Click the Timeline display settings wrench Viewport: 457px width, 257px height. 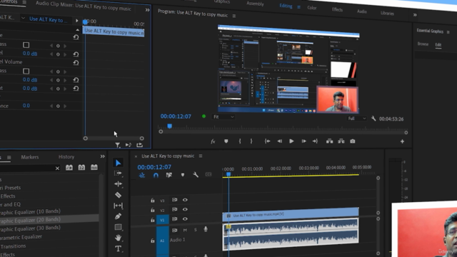click(196, 174)
